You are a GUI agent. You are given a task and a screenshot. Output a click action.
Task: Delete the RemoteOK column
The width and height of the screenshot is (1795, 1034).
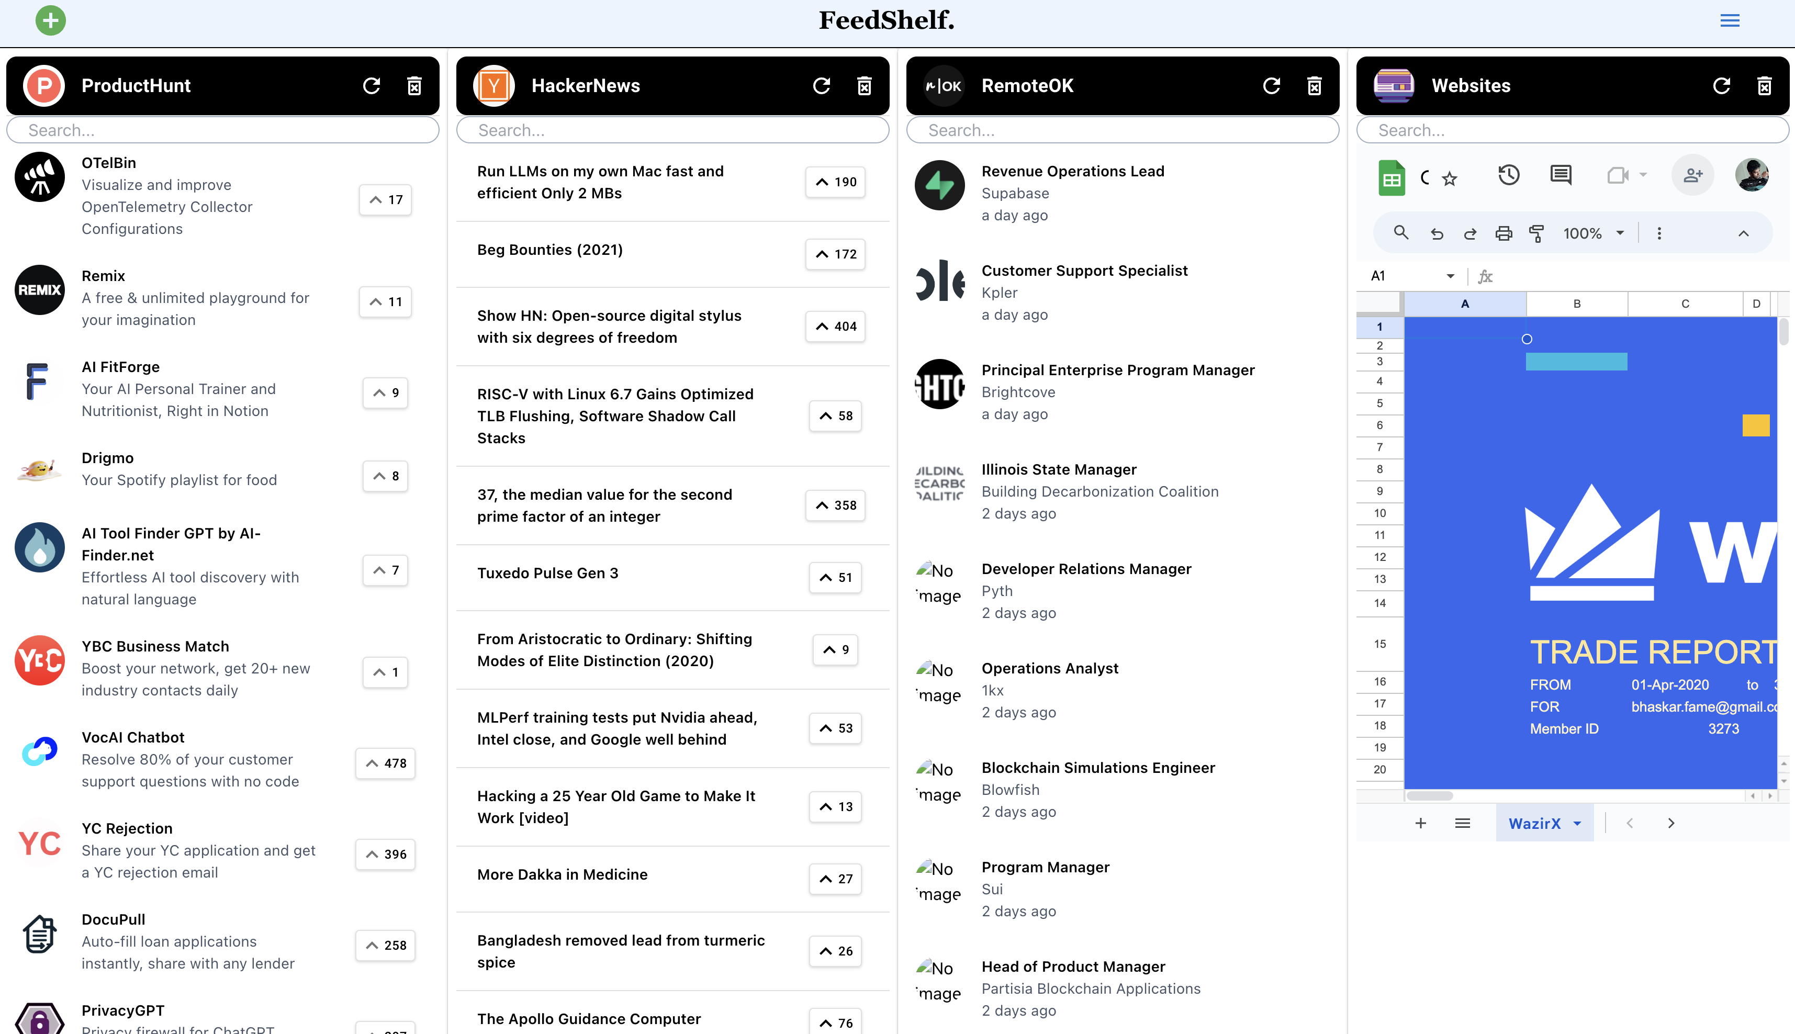tap(1314, 86)
